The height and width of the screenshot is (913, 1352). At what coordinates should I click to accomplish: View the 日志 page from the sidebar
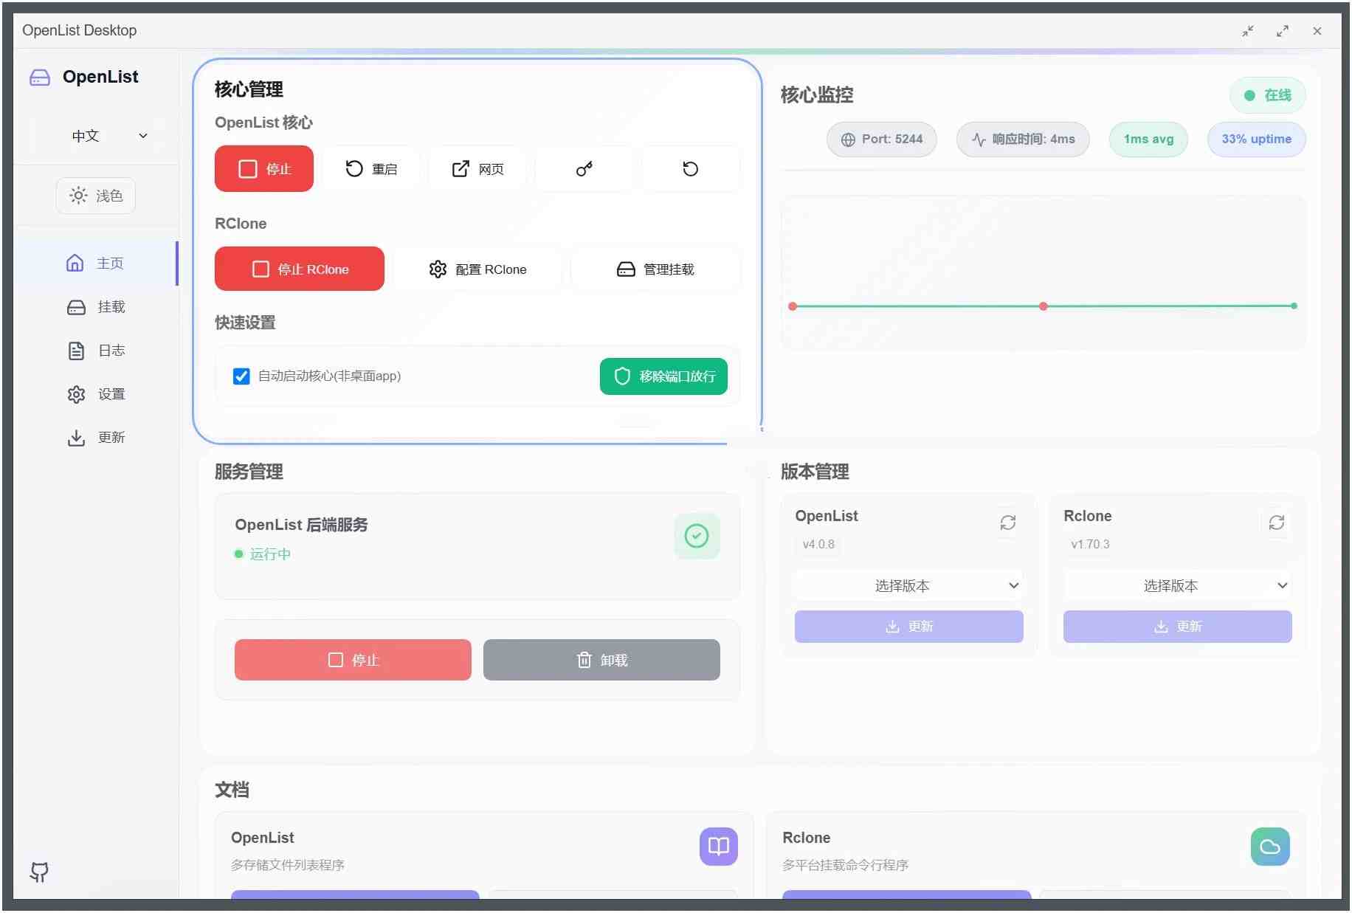pos(95,351)
